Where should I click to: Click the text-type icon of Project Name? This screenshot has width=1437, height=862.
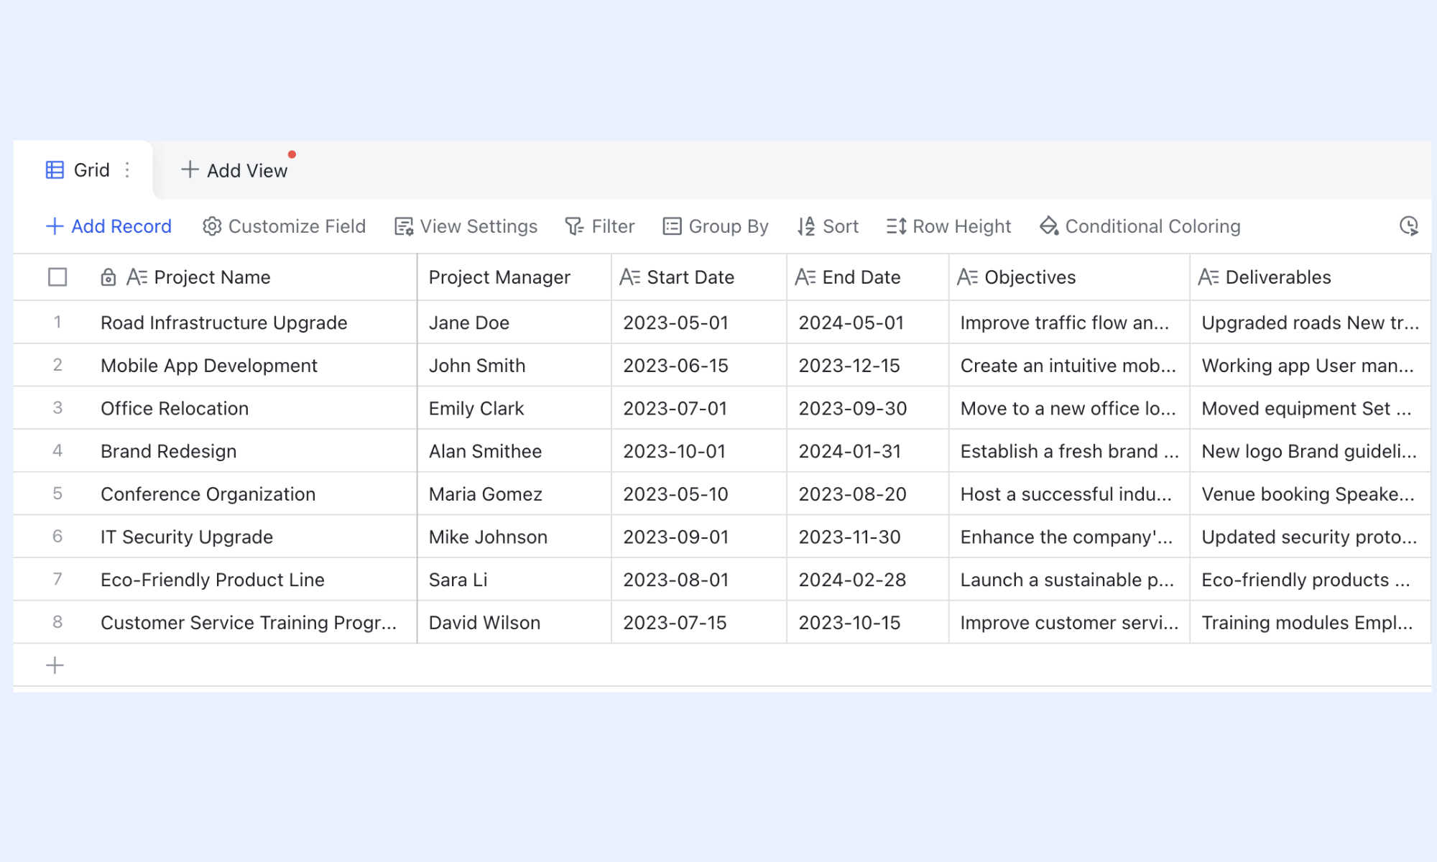(137, 277)
